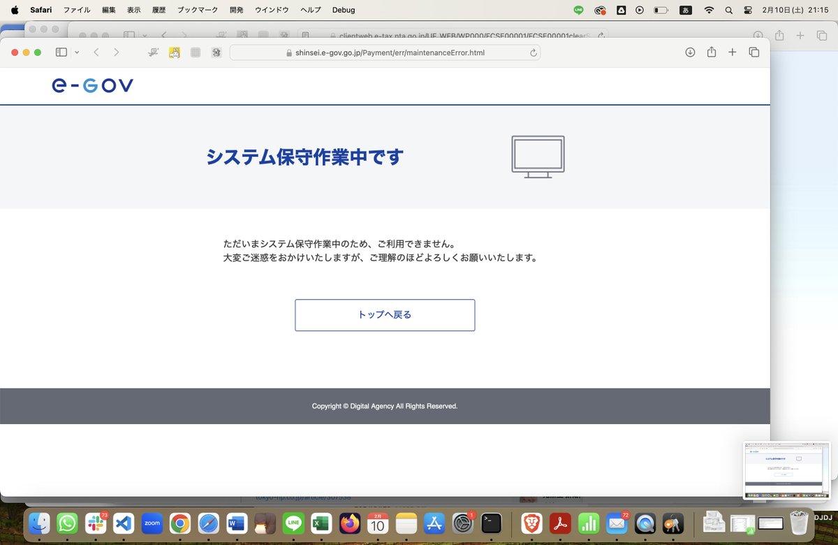This screenshot has height=545, width=838.
Task: Click the yellow extension icon in toolbar
Action: coord(175,52)
